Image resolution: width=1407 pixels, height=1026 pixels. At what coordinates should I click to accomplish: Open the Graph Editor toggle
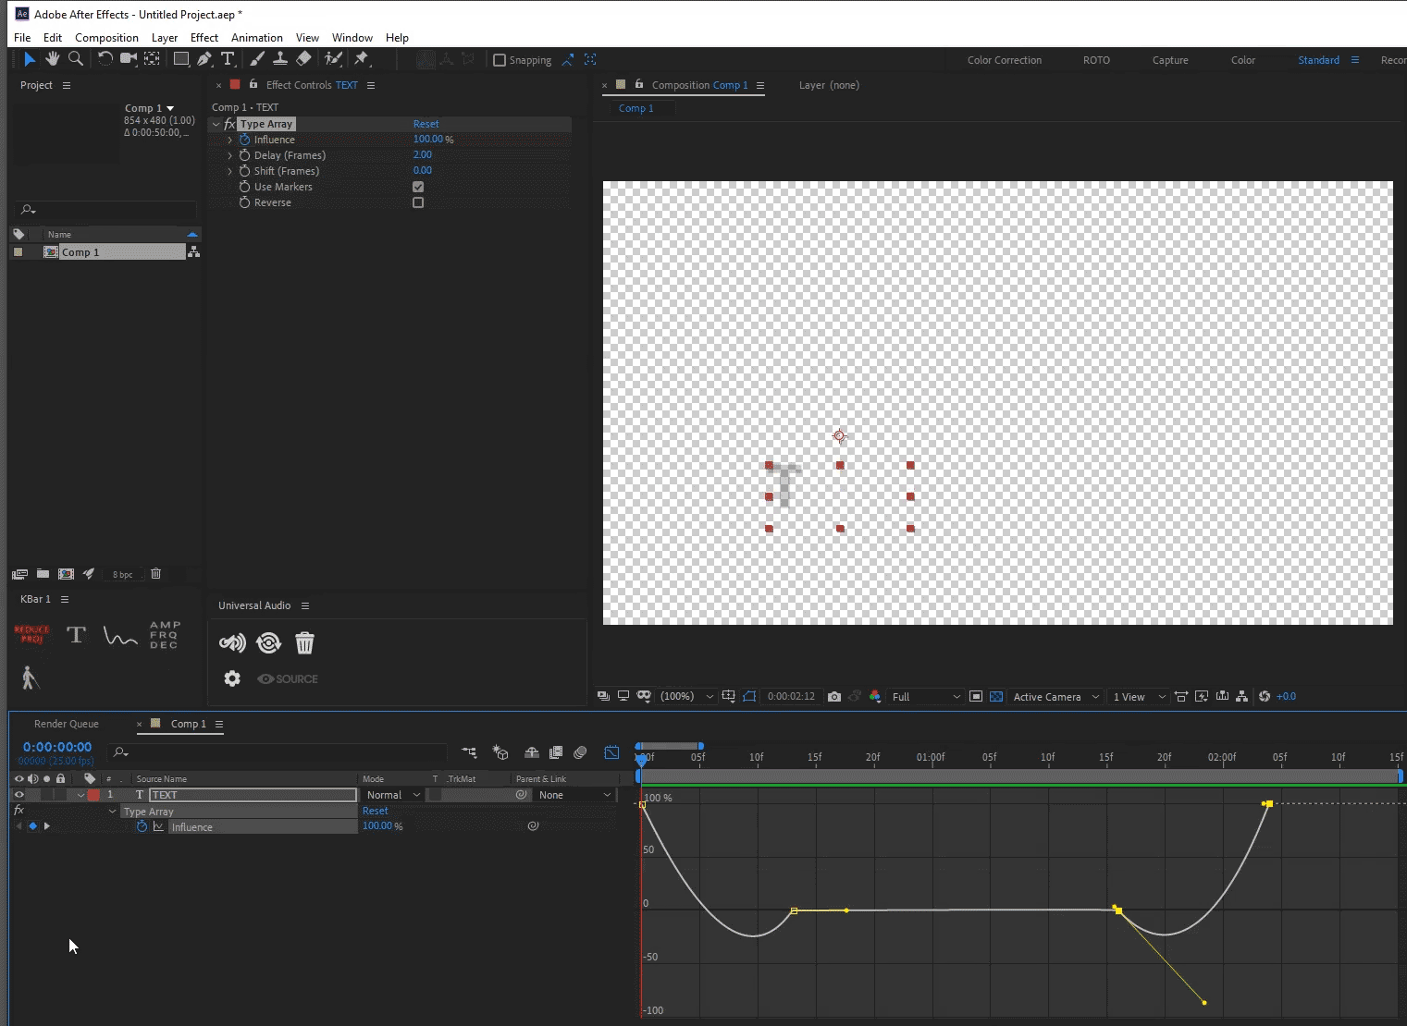click(611, 752)
